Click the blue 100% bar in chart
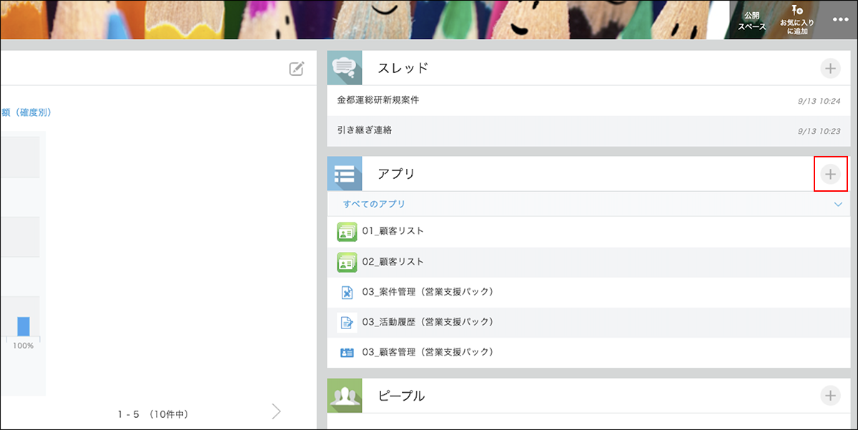The image size is (858, 430). click(24, 326)
